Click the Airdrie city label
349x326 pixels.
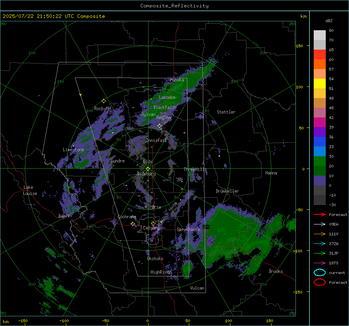coord(153,207)
